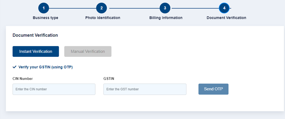Viewport: 285px width, 119px height.
Task: Click the GSTIN field label
Action: 109,79
